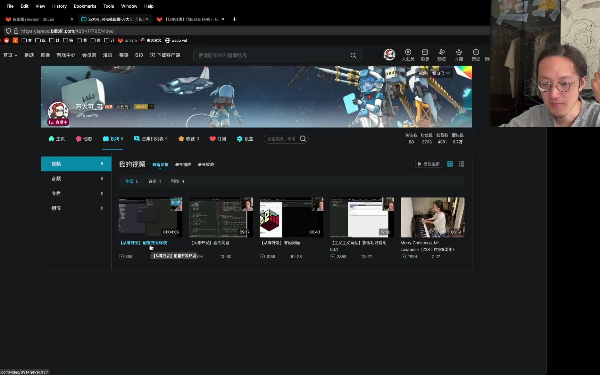The height and width of the screenshot is (375, 600).
Task: Click the magnifier in the space search box
Action: [303, 139]
